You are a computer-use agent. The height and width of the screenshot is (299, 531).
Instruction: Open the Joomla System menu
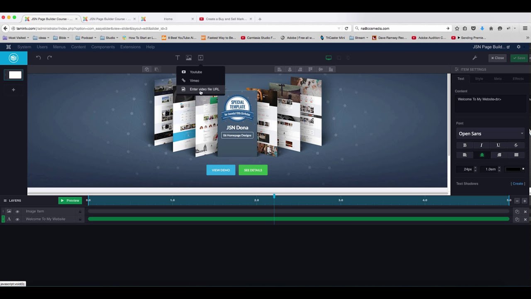click(24, 47)
